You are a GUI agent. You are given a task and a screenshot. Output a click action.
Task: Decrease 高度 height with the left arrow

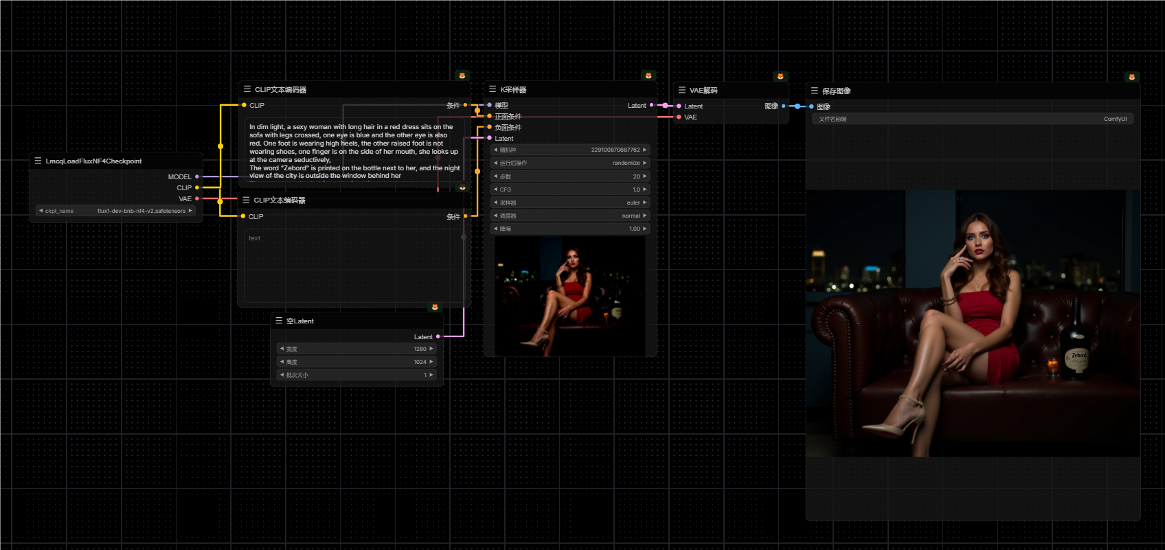(282, 362)
